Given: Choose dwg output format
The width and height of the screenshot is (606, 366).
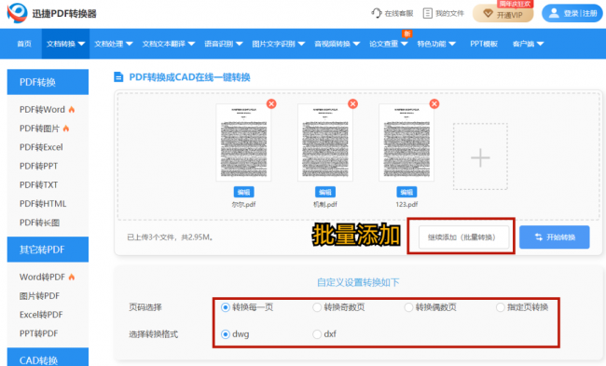Looking at the screenshot, I should pos(226,334).
